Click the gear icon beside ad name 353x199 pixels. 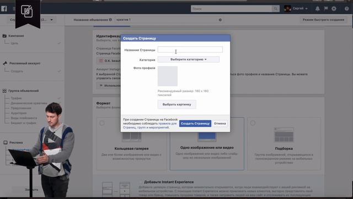coord(220,20)
